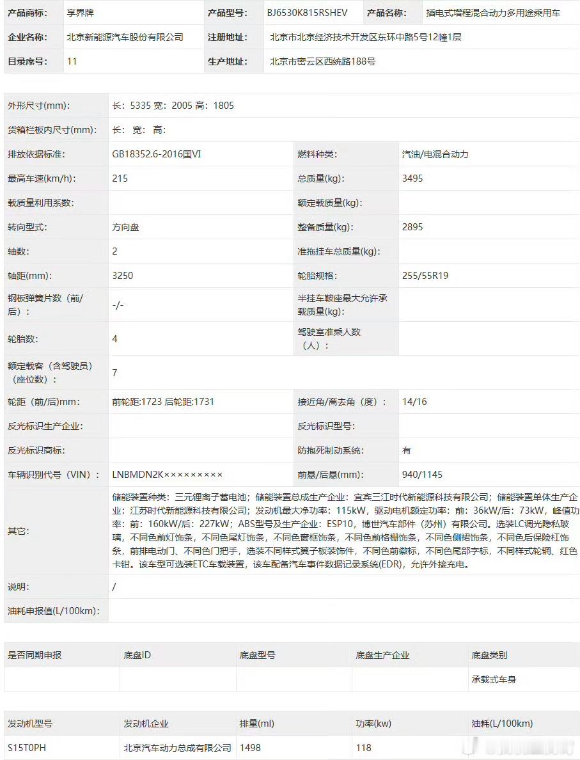Click column header 排量(ml)

[257, 724]
